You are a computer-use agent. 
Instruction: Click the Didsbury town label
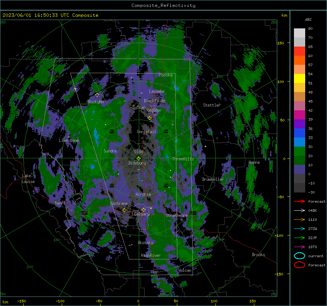tap(137, 163)
